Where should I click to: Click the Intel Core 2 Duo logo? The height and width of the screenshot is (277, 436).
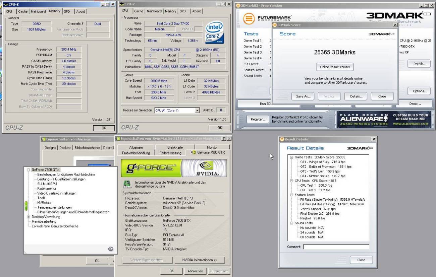215,33
